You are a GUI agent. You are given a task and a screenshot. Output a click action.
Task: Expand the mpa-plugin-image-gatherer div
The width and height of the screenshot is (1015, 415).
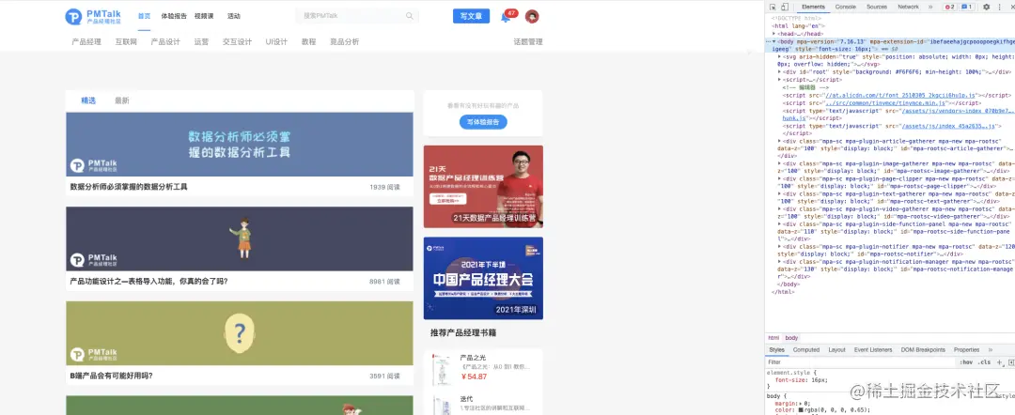780,163
